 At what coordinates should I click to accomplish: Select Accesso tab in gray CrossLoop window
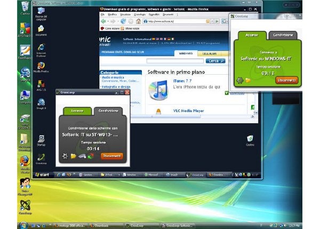(77, 111)
